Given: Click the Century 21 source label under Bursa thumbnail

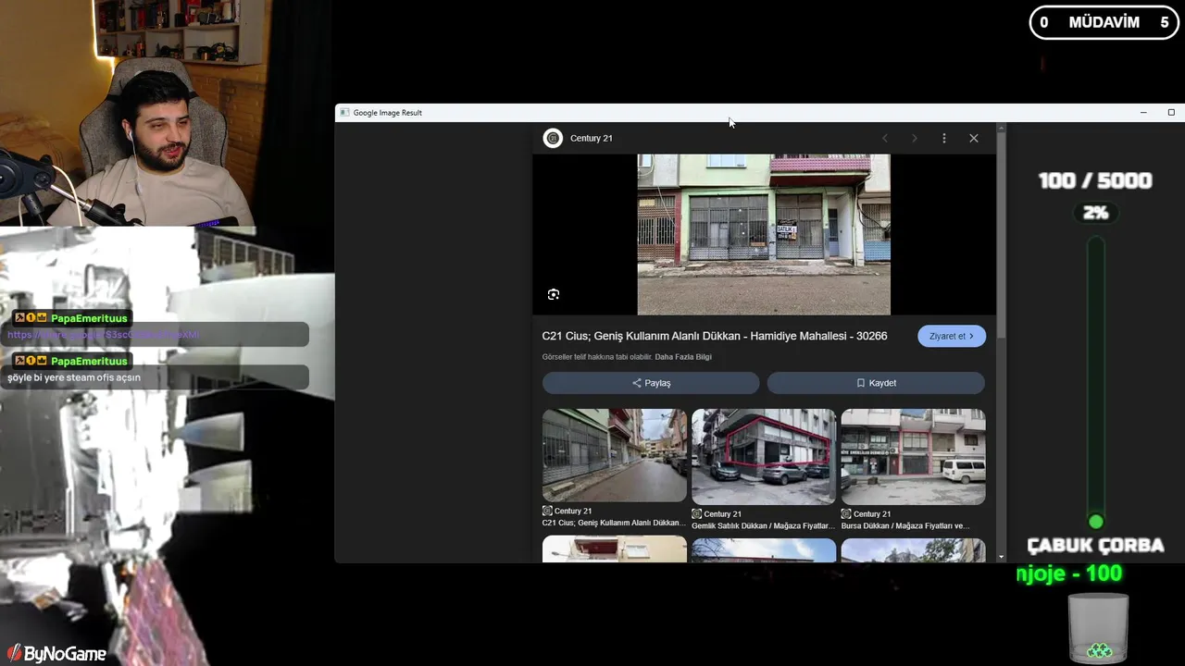Looking at the screenshot, I should 866,513.
